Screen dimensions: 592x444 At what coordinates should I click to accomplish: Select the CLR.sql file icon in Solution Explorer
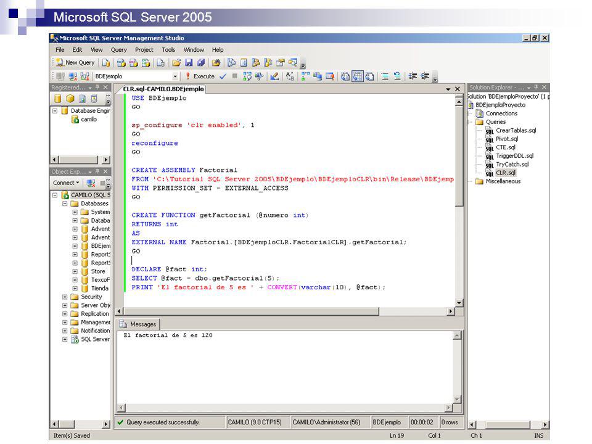[x=490, y=173]
